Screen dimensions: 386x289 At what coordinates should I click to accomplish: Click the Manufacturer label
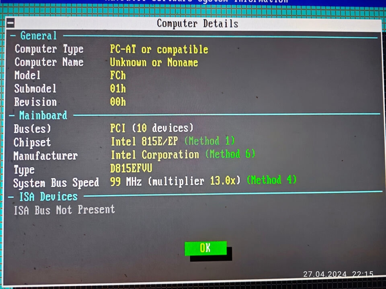click(45, 156)
